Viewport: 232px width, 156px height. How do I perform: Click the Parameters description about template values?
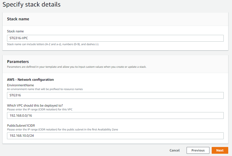77,67
